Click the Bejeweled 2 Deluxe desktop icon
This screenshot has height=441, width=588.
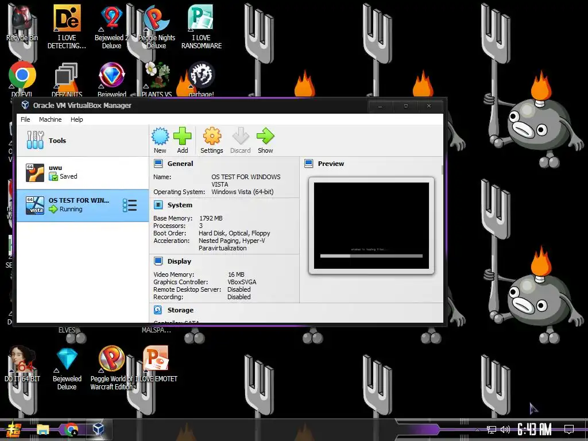pyautogui.click(x=111, y=26)
